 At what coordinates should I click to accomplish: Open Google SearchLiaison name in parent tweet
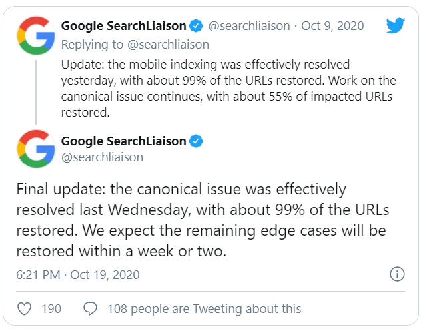point(123,26)
